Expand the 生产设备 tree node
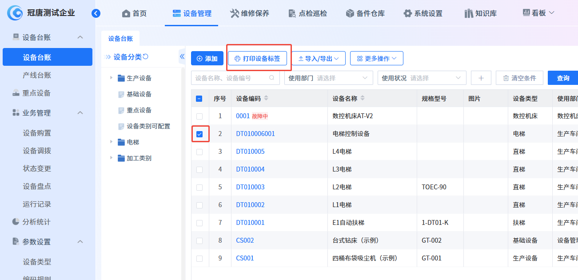 click(x=111, y=78)
